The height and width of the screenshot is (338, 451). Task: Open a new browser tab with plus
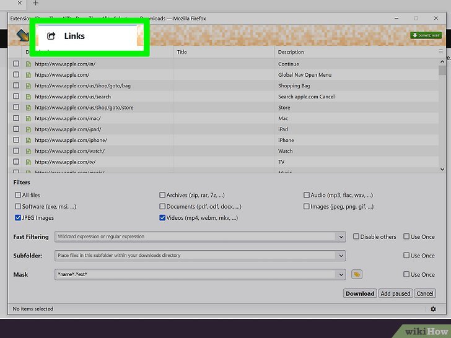click(x=35, y=4)
